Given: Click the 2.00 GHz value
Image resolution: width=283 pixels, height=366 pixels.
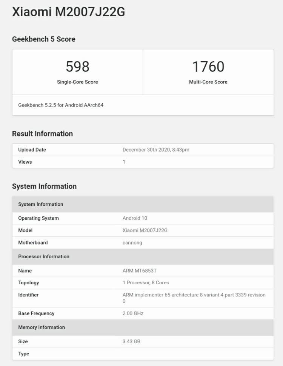Looking at the screenshot, I should coord(133,313).
